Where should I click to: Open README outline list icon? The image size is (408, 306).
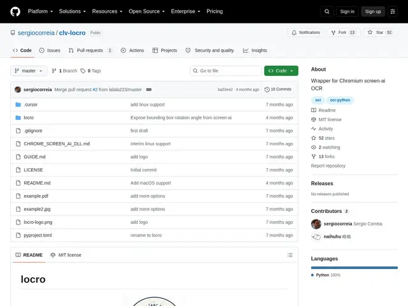click(290, 255)
